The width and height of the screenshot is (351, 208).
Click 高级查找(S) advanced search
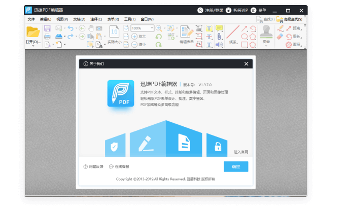click(x=290, y=19)
